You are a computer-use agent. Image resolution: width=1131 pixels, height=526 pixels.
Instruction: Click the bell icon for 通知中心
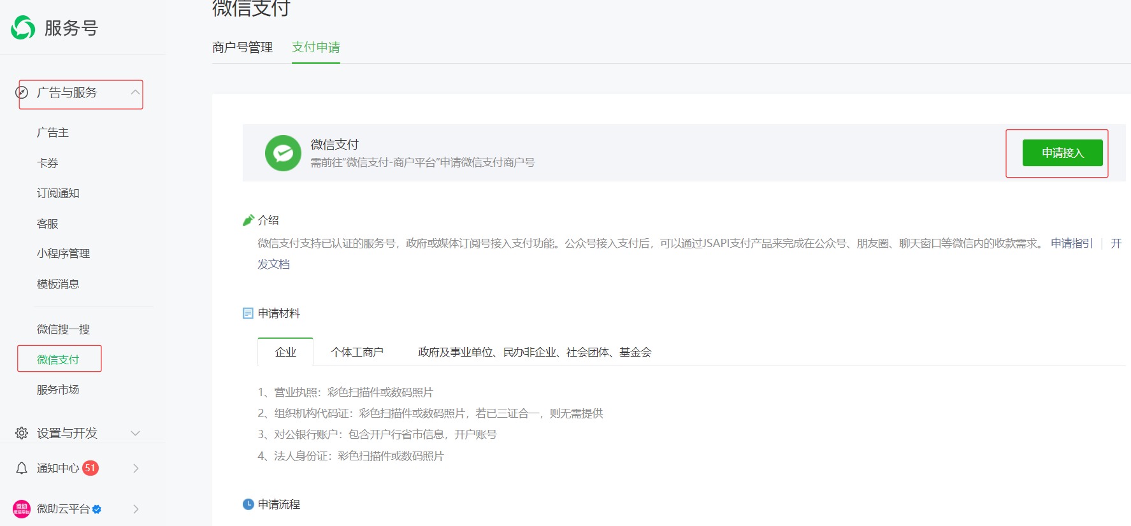pos(22,469)
